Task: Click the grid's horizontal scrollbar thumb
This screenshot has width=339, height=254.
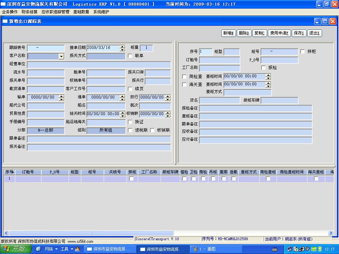Action: click(91, 233)
